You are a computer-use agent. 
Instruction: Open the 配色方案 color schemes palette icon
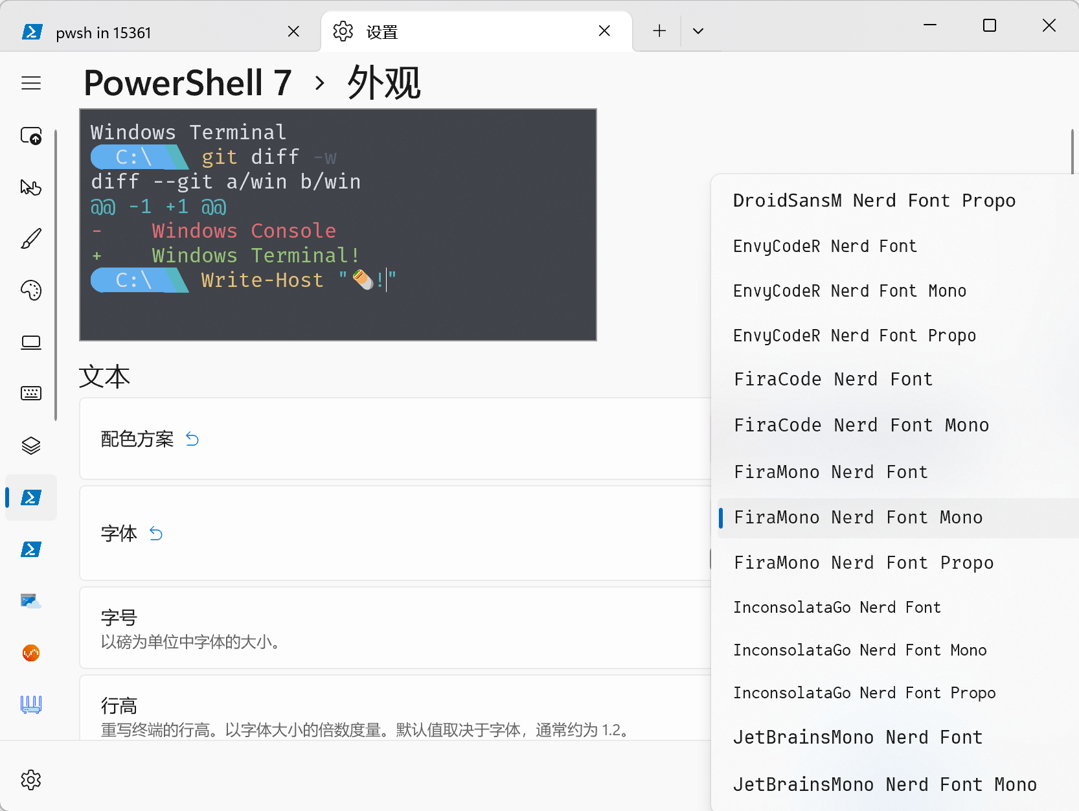tap(31, 290)
